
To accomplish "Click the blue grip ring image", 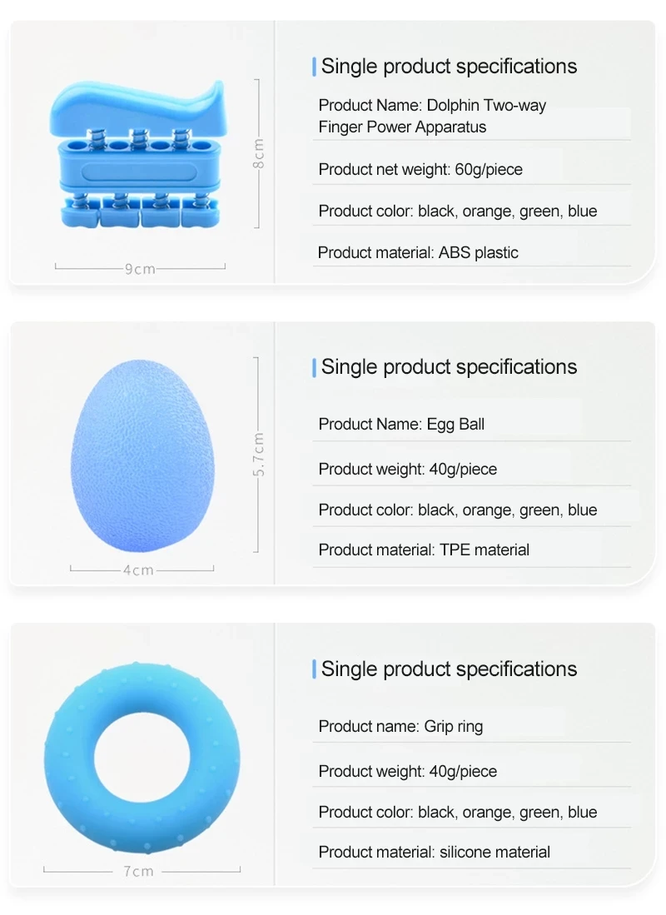I will click(142, 758).
